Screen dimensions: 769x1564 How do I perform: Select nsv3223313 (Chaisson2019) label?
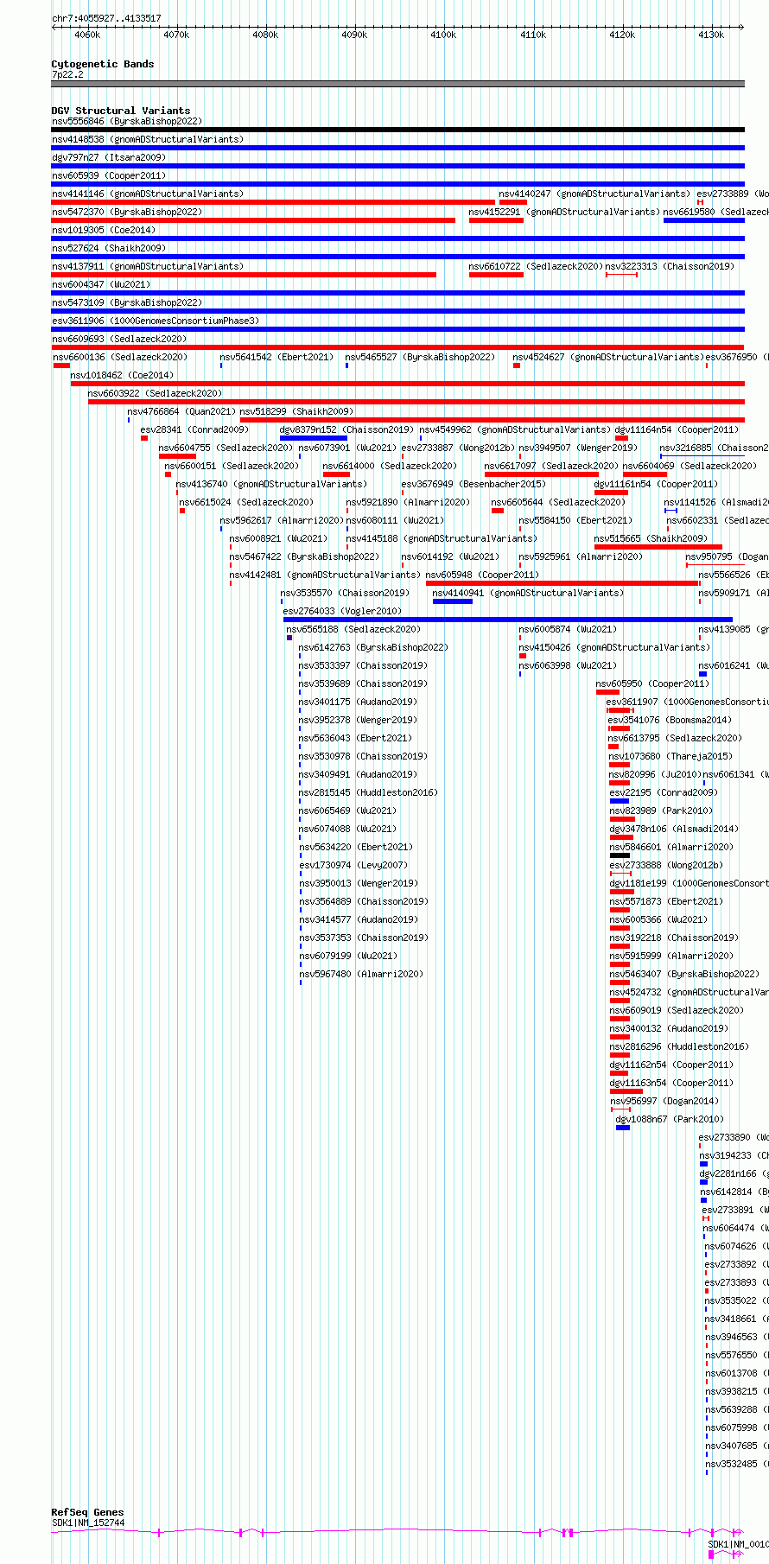coord(670,266)
